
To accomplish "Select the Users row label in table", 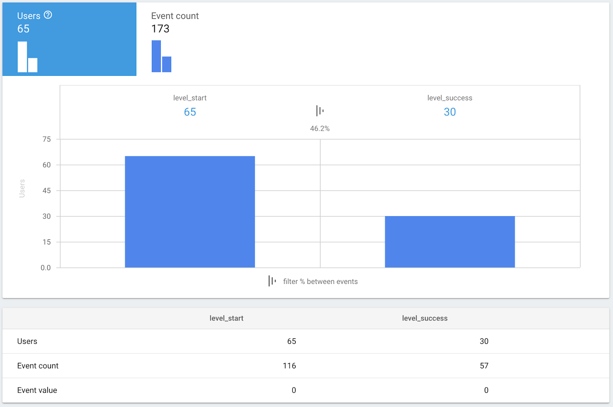I will pos(27,341).
